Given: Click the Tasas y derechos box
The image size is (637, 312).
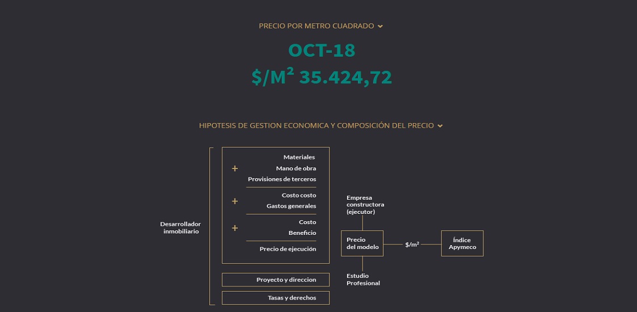Looking at the screenshot, I should [x=276, y=298].
